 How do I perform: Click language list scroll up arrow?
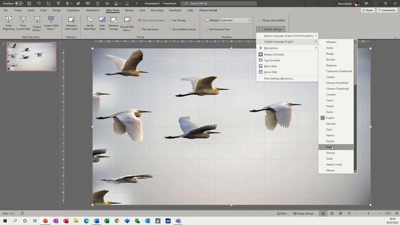(x=355, y=41)
